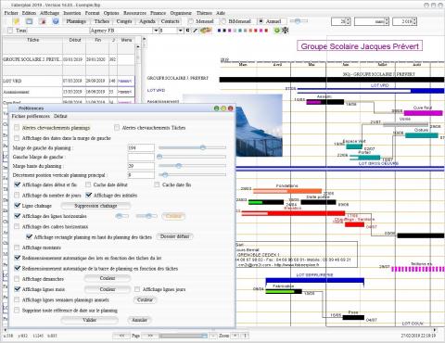Switch to the Congés tab

point(124,21)
